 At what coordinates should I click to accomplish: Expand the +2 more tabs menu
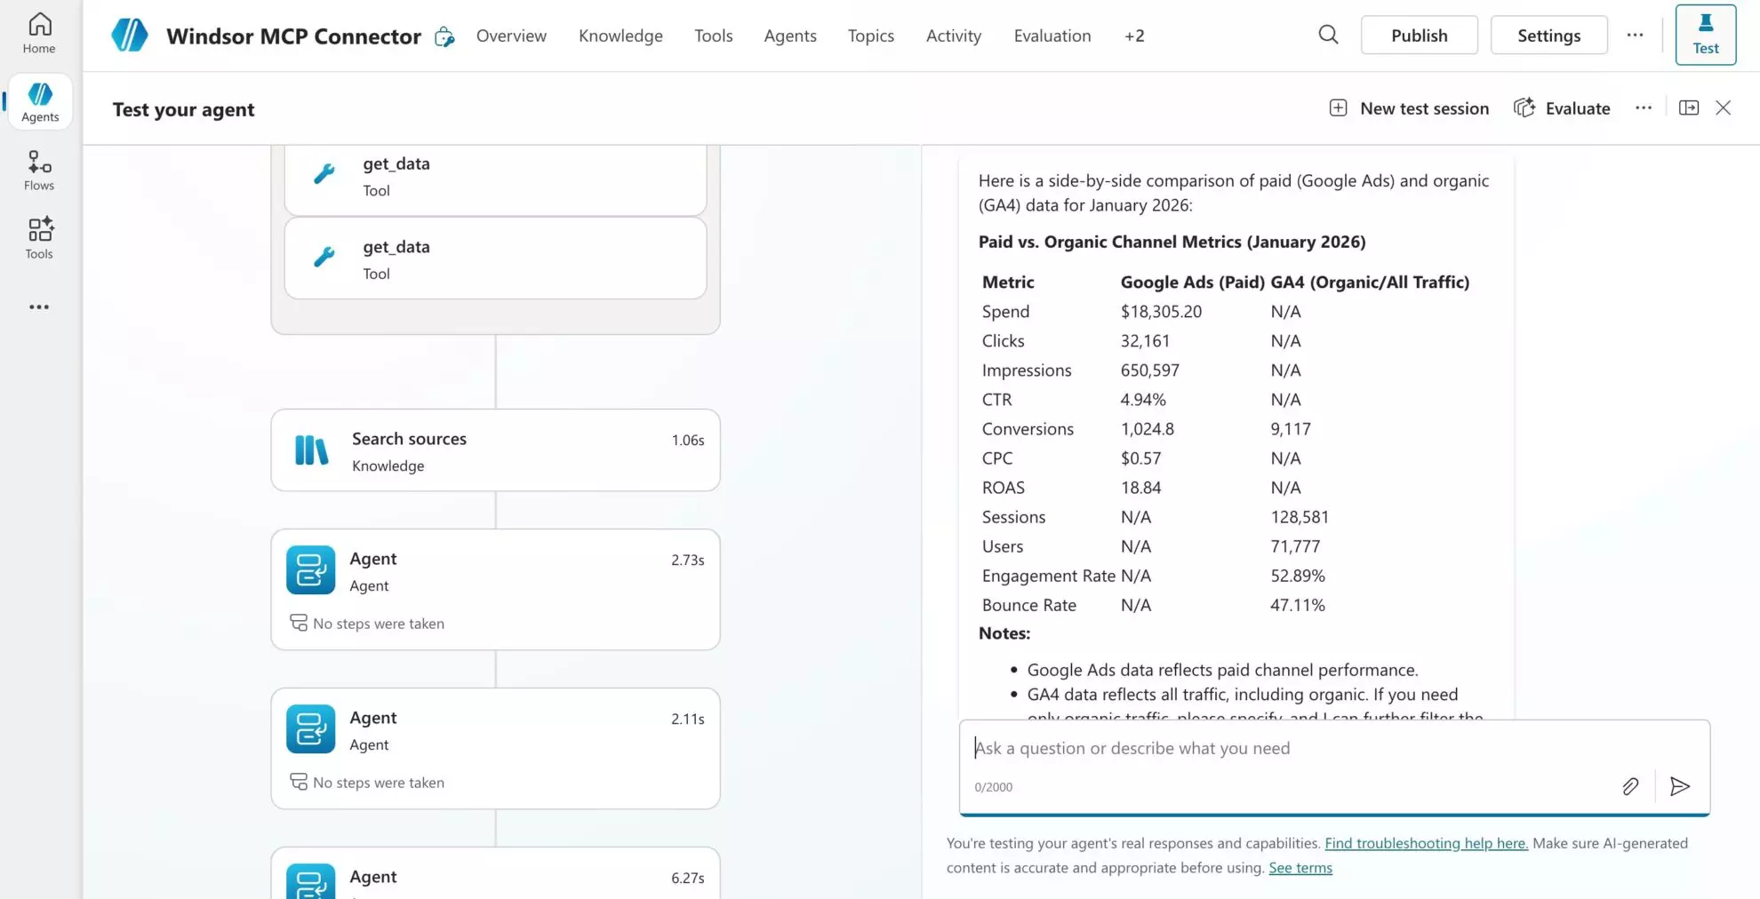(1133, 36)
